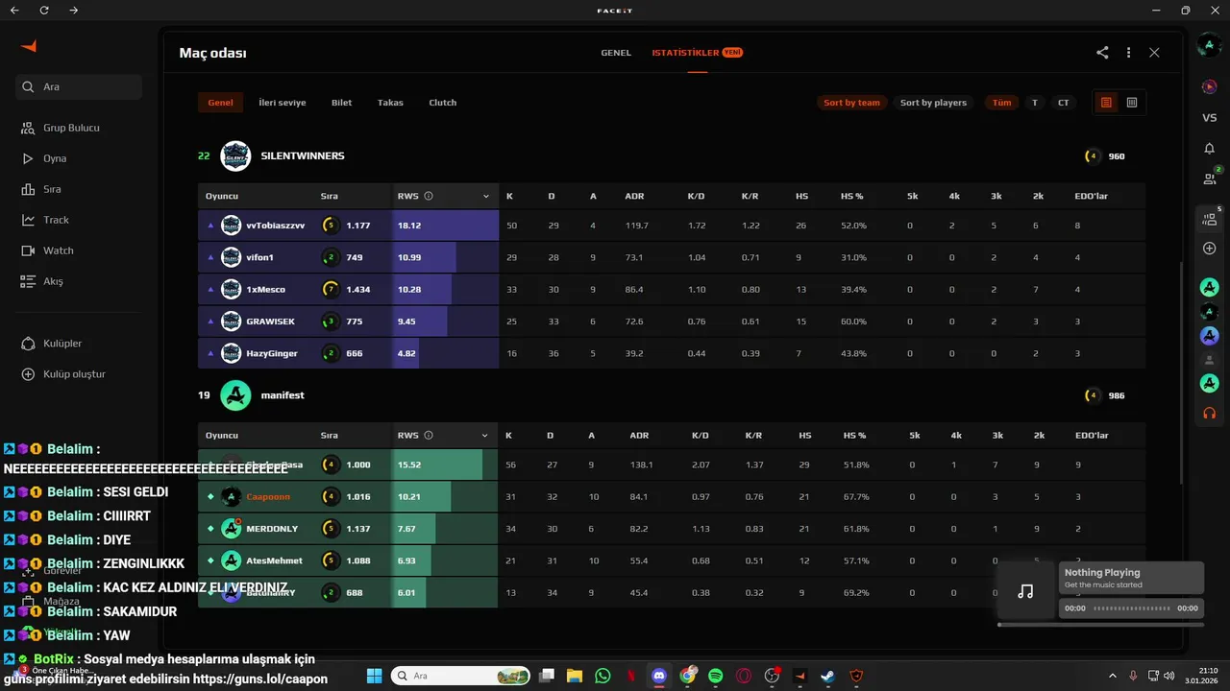Screen dimensions: 1230x691
Task: Open Spotify from the taskbar
Action: click(x=716, y=676)
